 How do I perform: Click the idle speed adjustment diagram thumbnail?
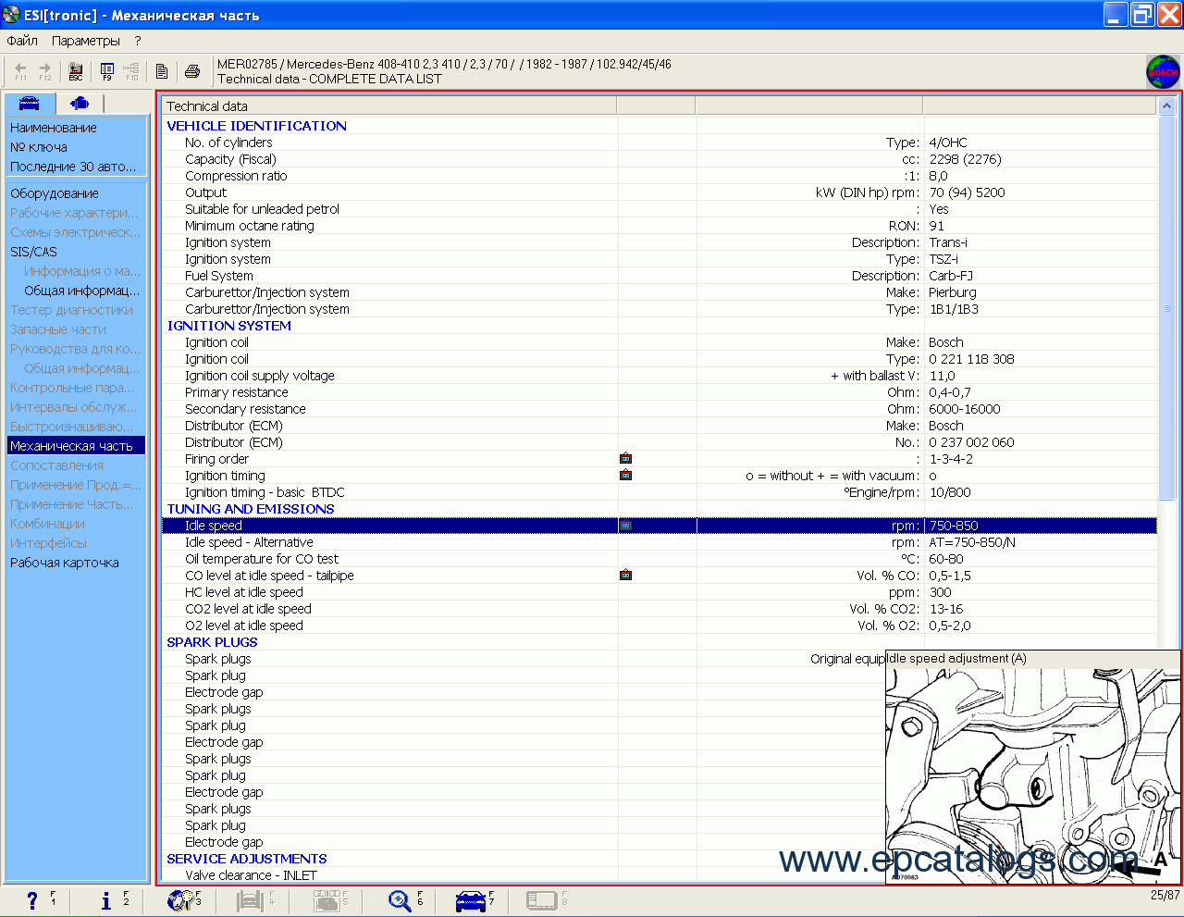1031,773
